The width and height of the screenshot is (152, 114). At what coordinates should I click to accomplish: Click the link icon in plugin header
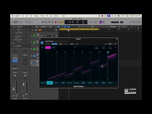point(115,44)
